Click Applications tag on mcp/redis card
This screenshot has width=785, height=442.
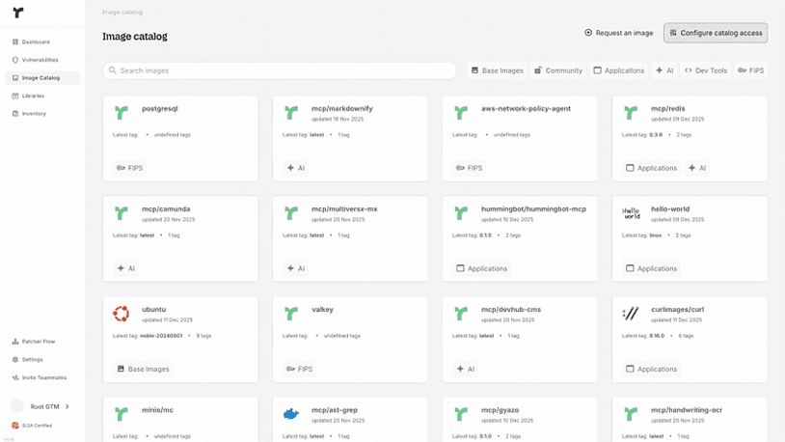click(x=651, y=168)
